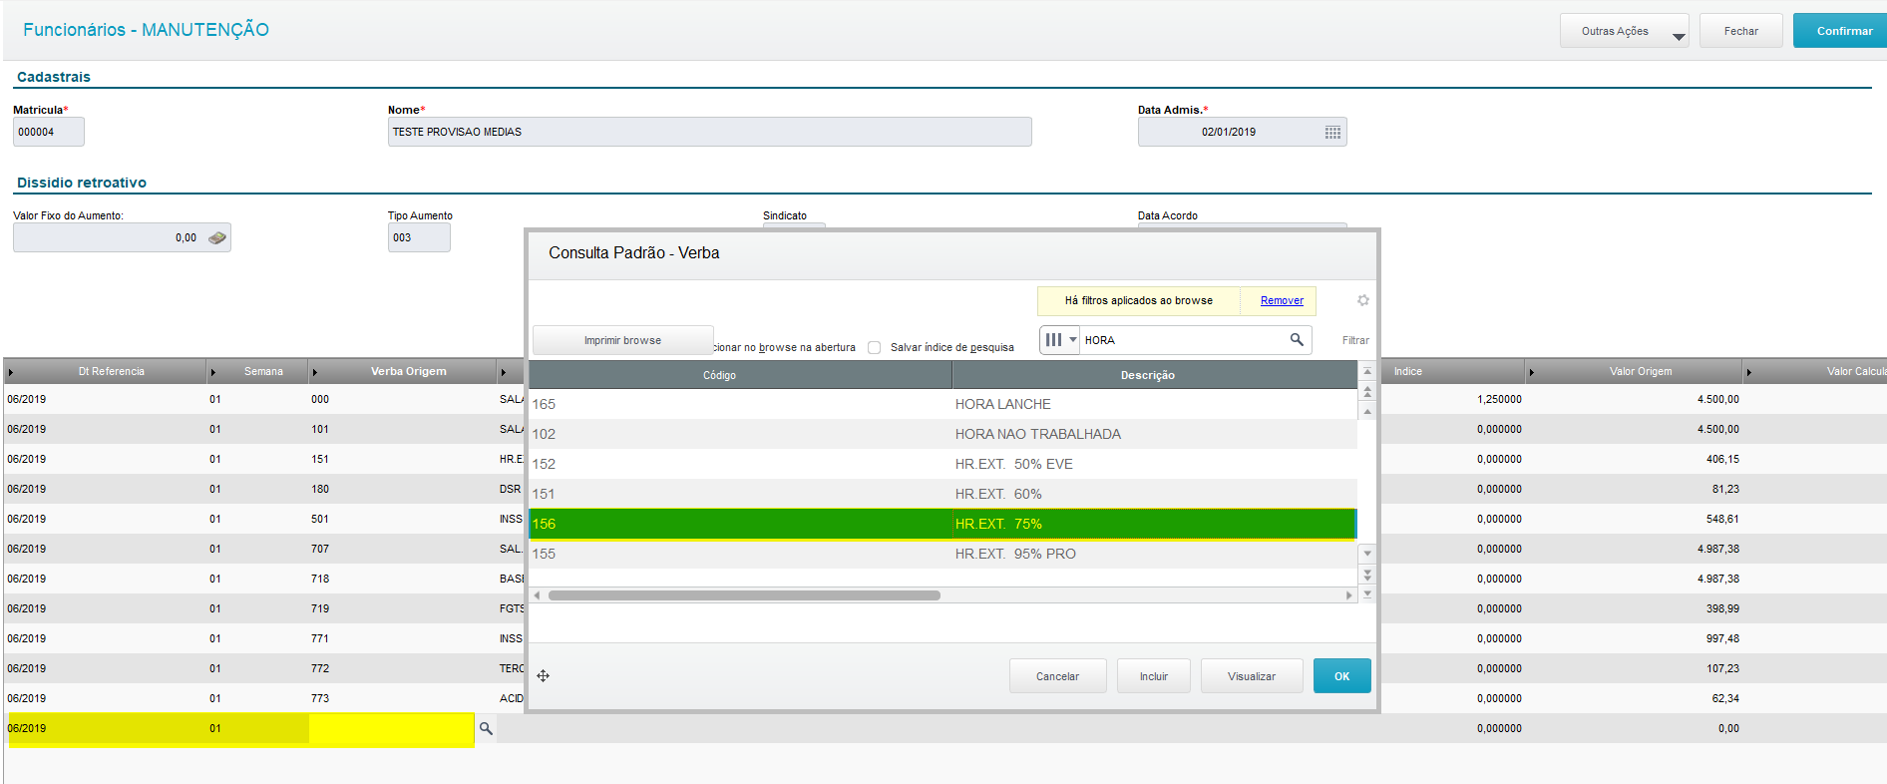Move up one line in Verba list
The width and height of the screenshot is (1887, 784).
click(1367, 411)
